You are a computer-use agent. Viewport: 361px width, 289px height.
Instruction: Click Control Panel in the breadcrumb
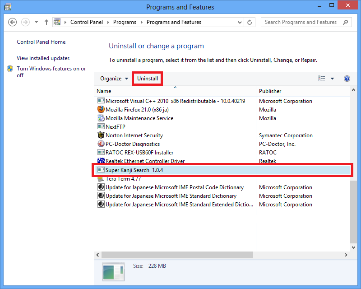coord(87,22)
